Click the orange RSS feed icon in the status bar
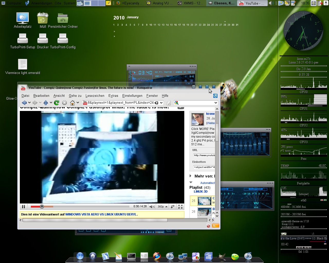Screen dimensions: 329x263 click(x=216, y=226)
